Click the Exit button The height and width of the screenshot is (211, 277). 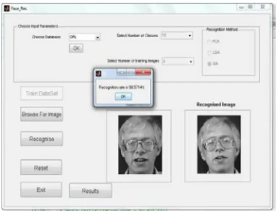pyautogui.click(x=41, y=190)
